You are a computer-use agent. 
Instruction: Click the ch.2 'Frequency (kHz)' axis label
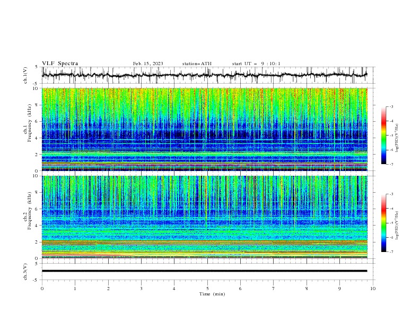tap(29, 211)
